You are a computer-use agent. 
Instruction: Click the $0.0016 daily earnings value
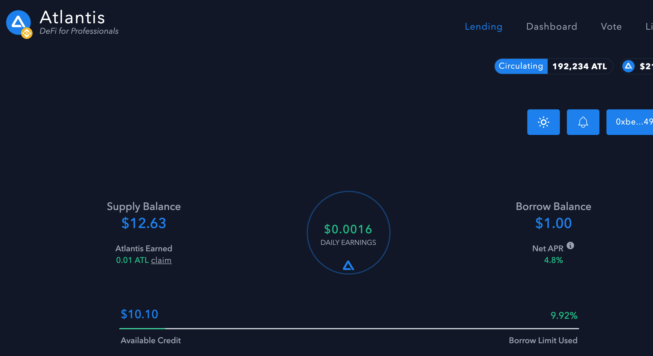click(348, 229)
